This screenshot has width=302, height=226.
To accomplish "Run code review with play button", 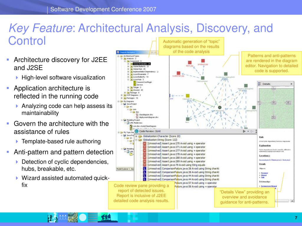I will [244, 132].
